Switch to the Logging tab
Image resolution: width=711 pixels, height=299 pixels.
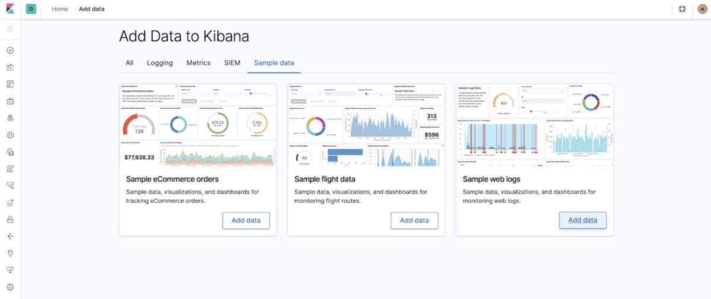point(160,63)
